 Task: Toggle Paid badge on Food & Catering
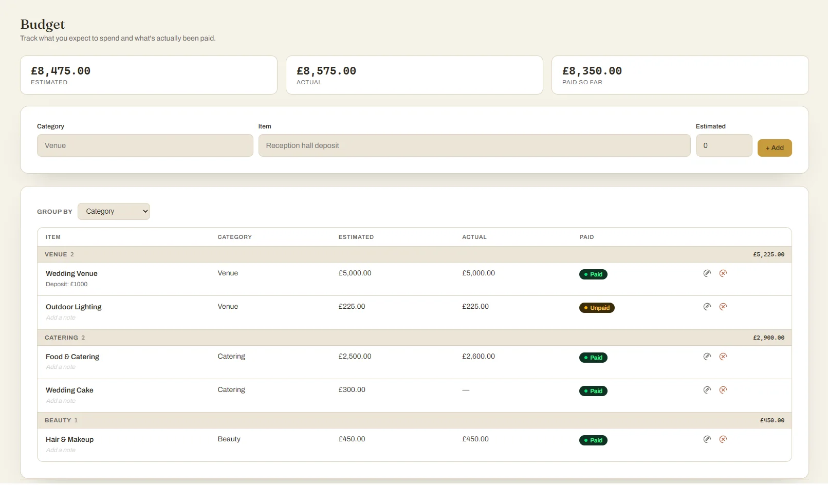pos(593,358)
